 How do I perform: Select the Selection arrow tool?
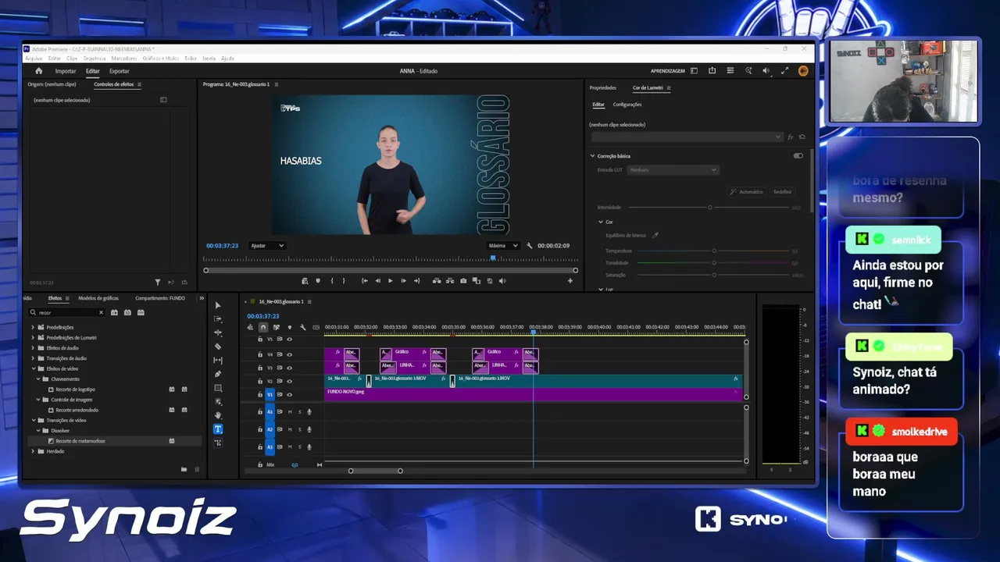[218, 305]
